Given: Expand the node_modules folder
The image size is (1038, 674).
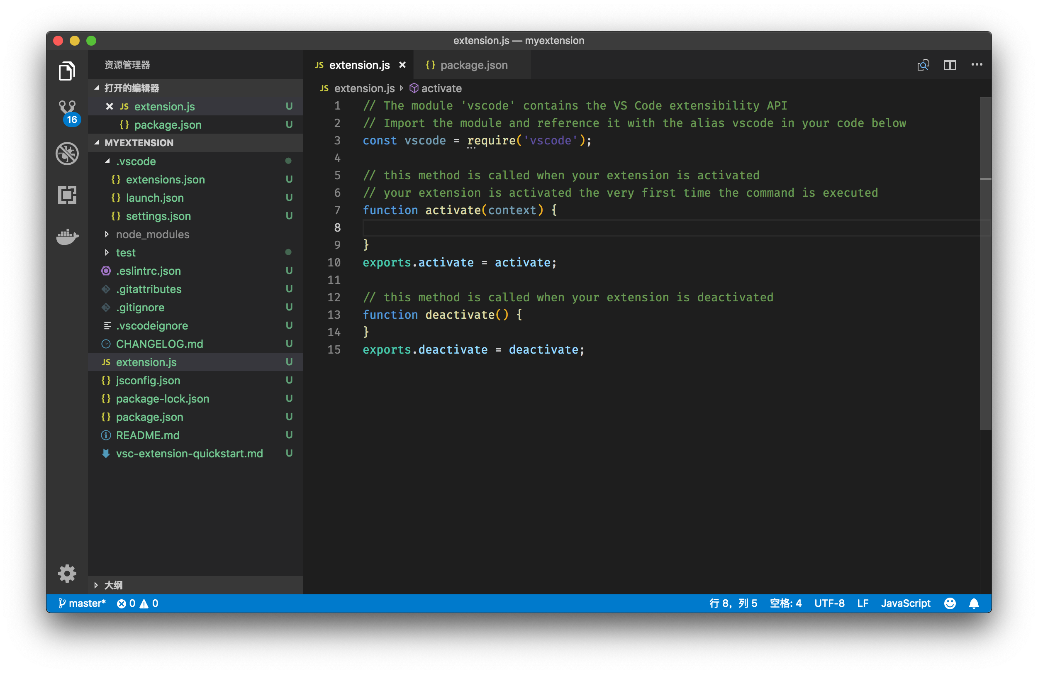Looking at the screenshot, I should pyautogui.click(x=152, y=234).
